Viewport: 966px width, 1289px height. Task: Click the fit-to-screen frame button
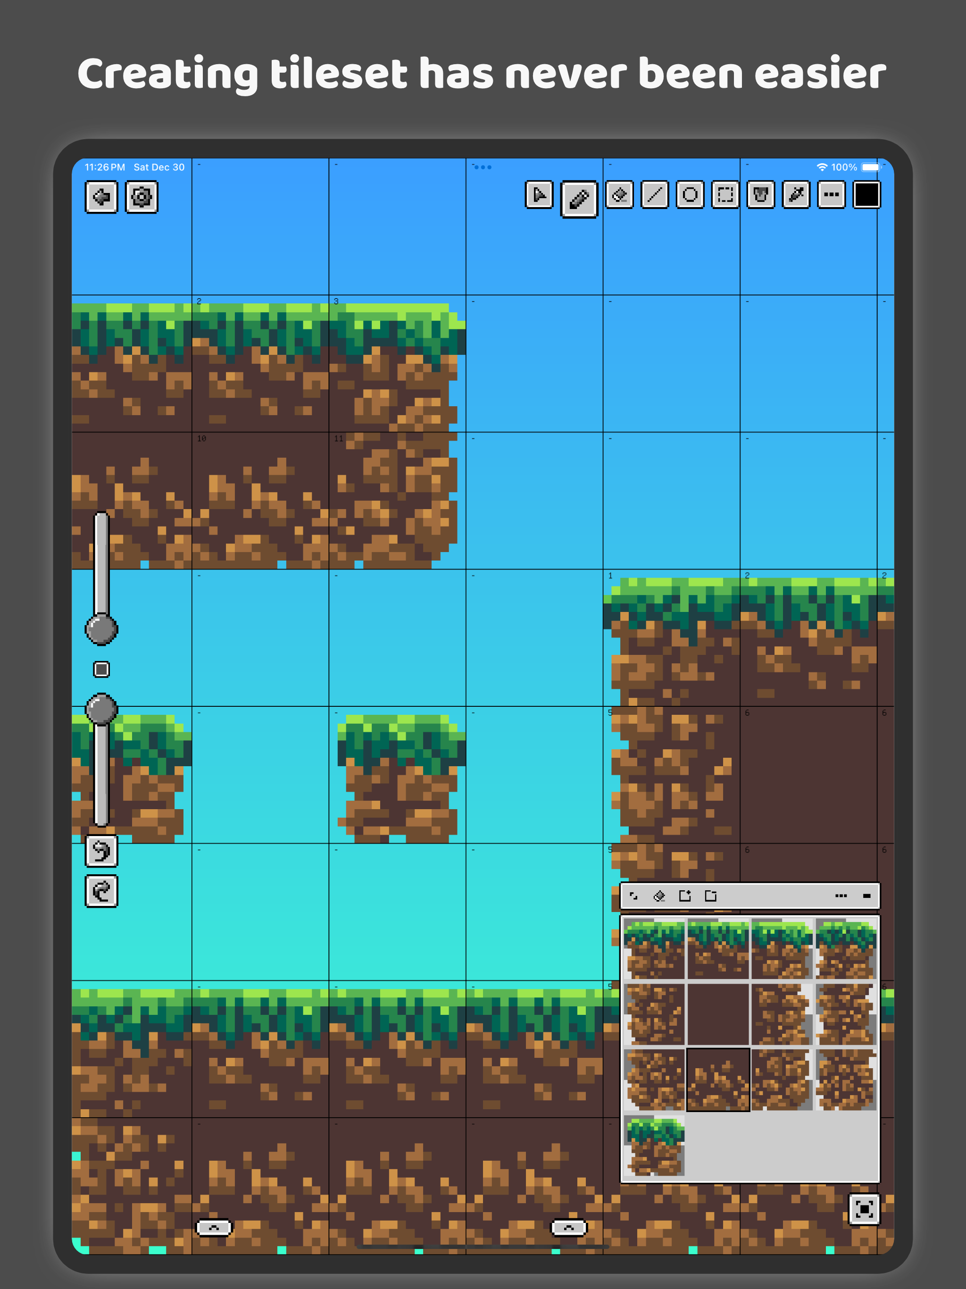865,1209
